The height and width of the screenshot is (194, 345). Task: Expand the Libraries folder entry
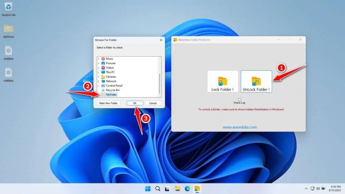point(98,76)
